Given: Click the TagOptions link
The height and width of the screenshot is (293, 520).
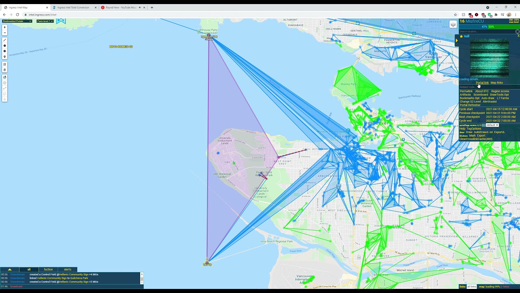Looking at the screenshot, I should 474,129.
